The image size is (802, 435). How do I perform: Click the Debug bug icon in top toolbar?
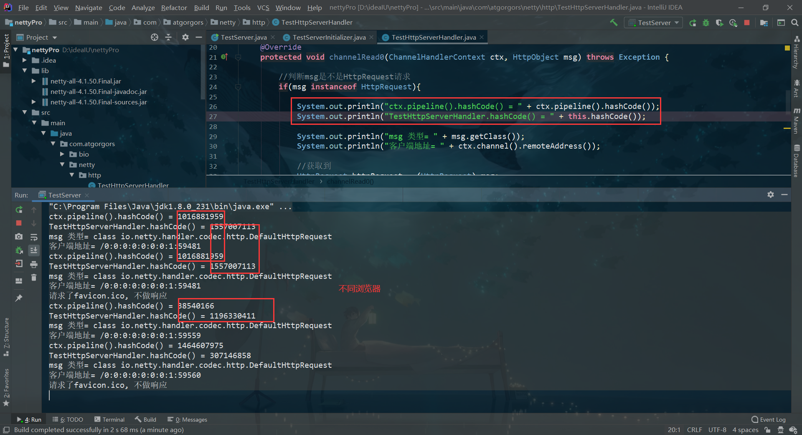(706, 23)
